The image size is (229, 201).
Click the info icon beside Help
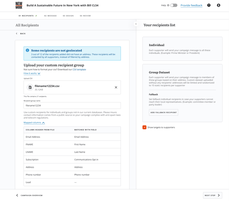click(168, 5)
